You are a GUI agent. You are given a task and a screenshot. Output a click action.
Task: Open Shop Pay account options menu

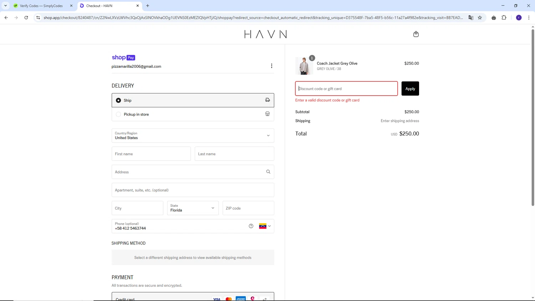coord(271,66)
